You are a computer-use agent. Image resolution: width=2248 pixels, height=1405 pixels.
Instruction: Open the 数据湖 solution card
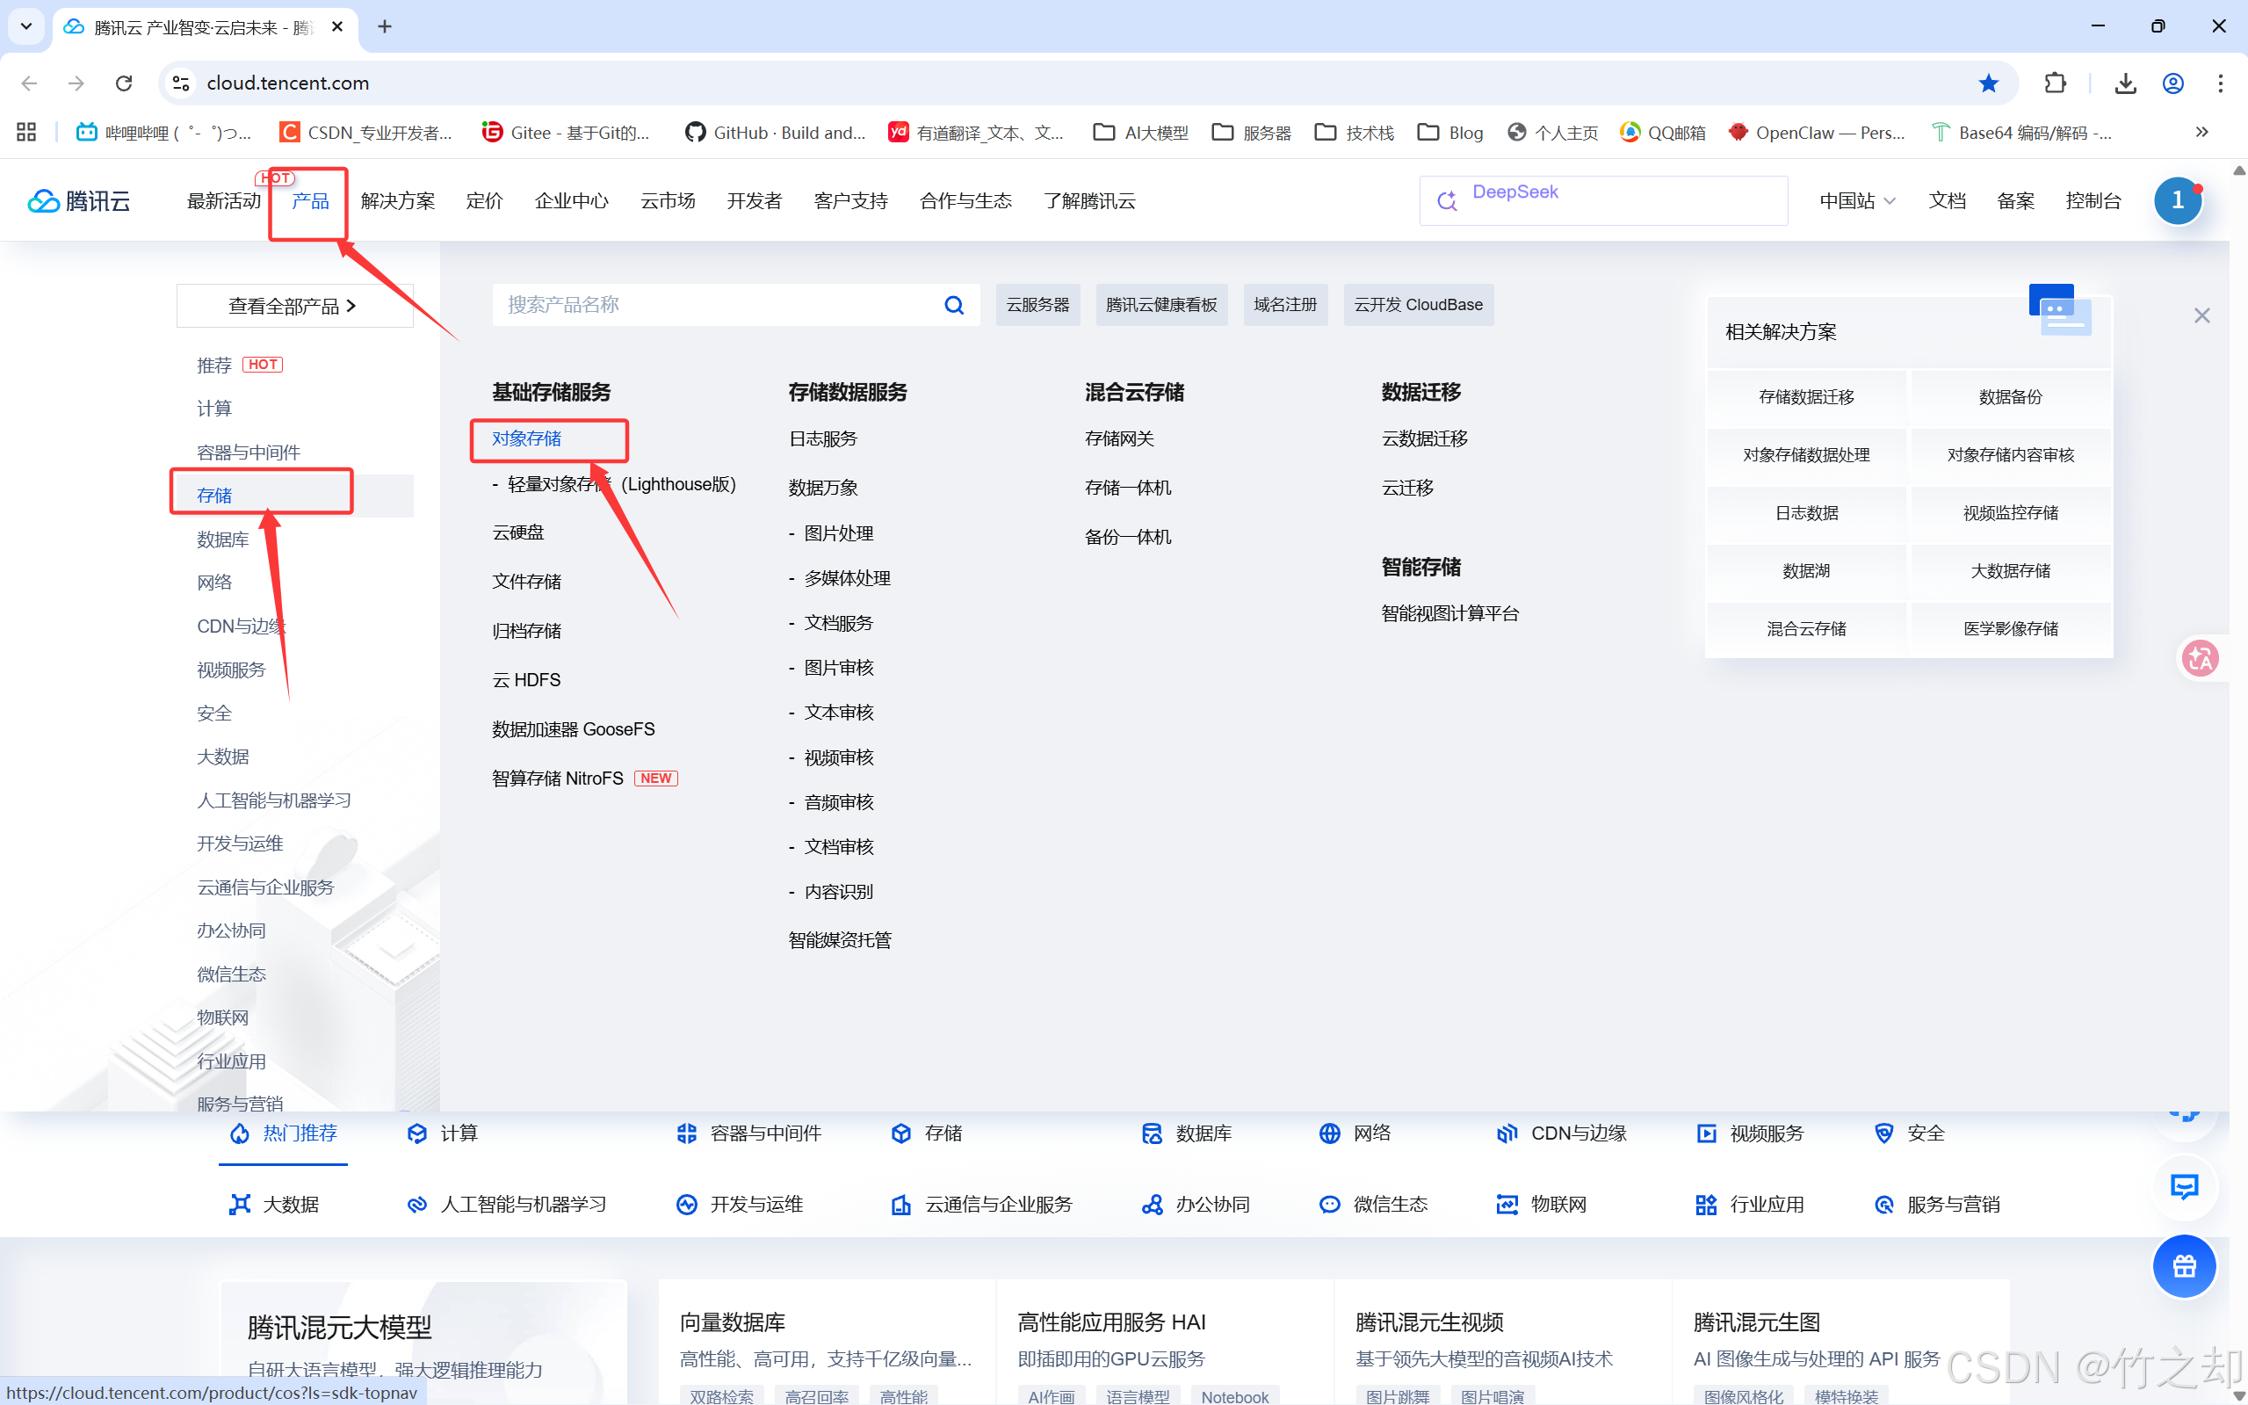1807,570
